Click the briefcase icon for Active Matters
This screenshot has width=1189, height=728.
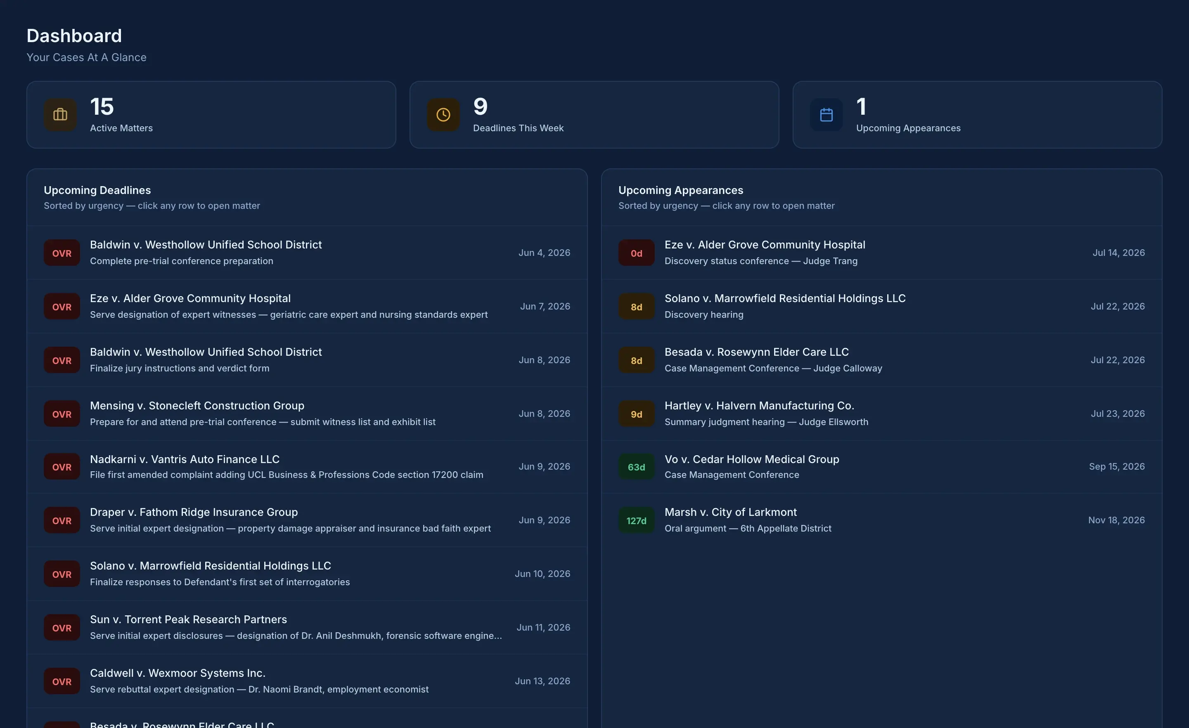pyautogui.click(x=60, y=115)
